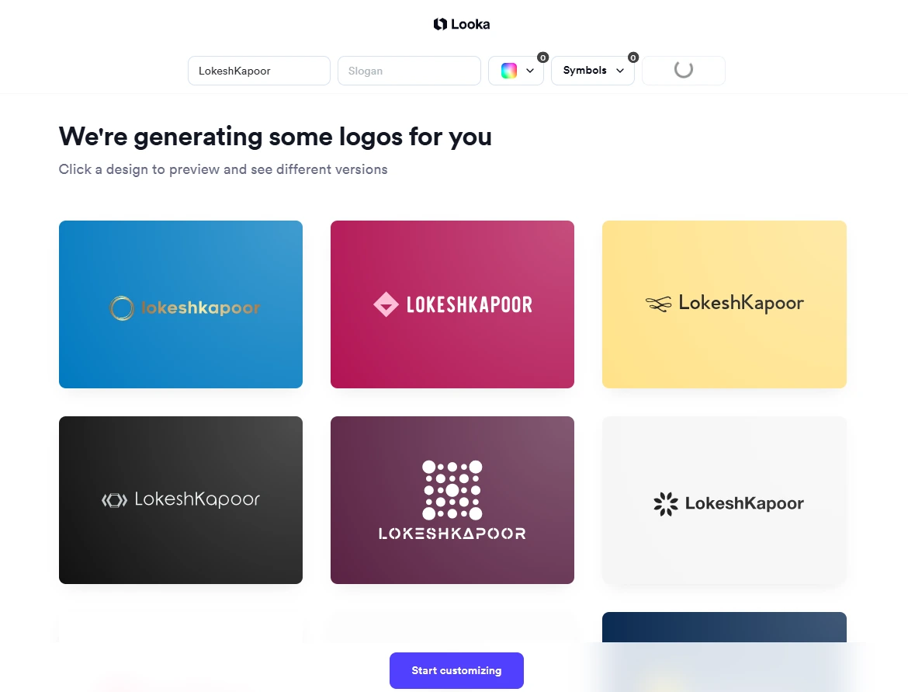Start customizing the logo
The height and width of the screenshot is (692, 908).
[456, 670]
